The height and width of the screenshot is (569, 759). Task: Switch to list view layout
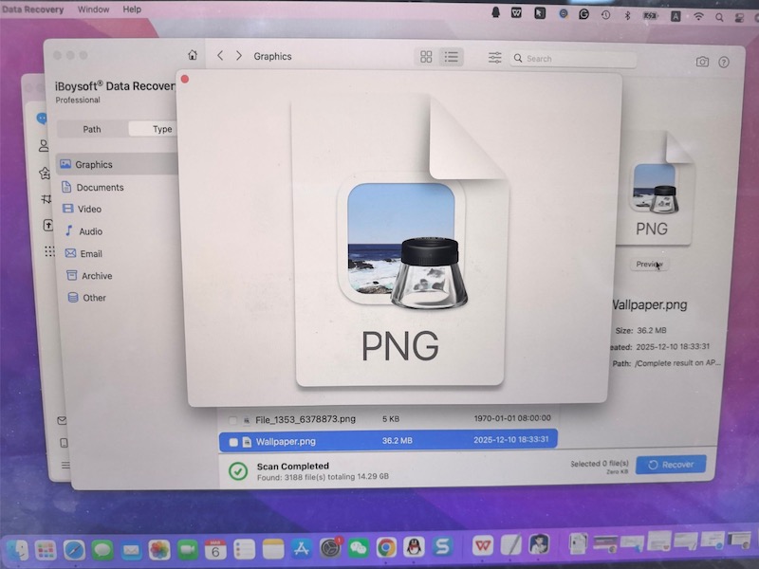[x=451, y=58]
